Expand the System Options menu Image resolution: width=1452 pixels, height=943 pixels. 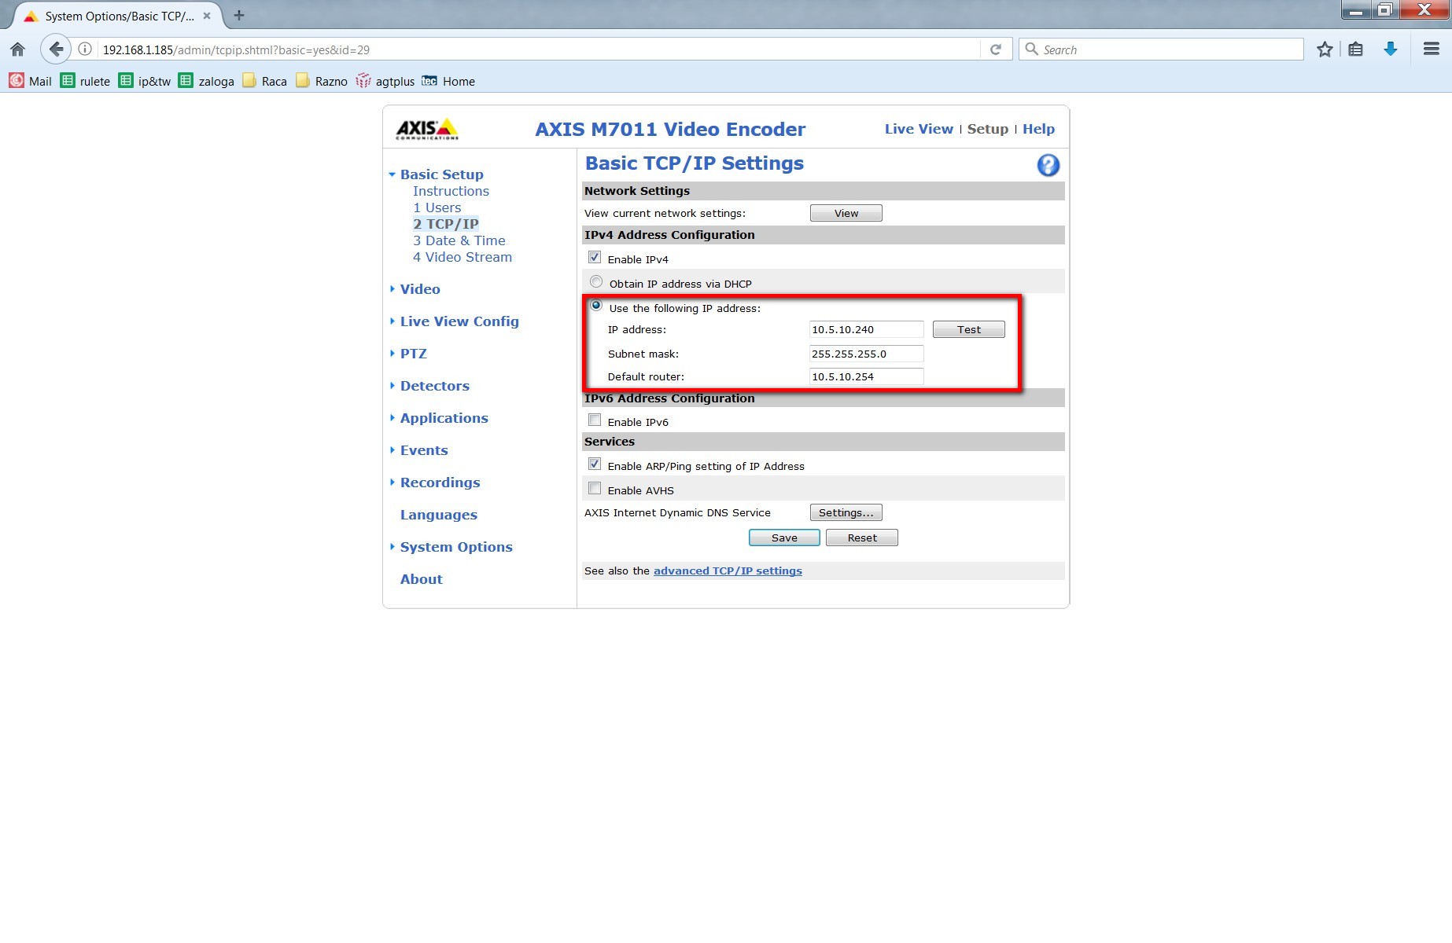[456, 547]
